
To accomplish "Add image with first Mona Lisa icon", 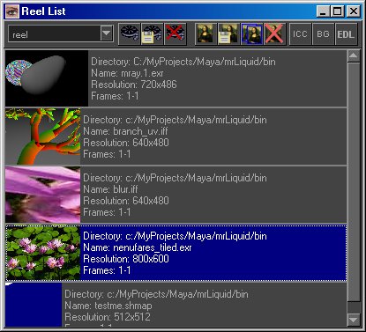I will (x=206, y=34).
